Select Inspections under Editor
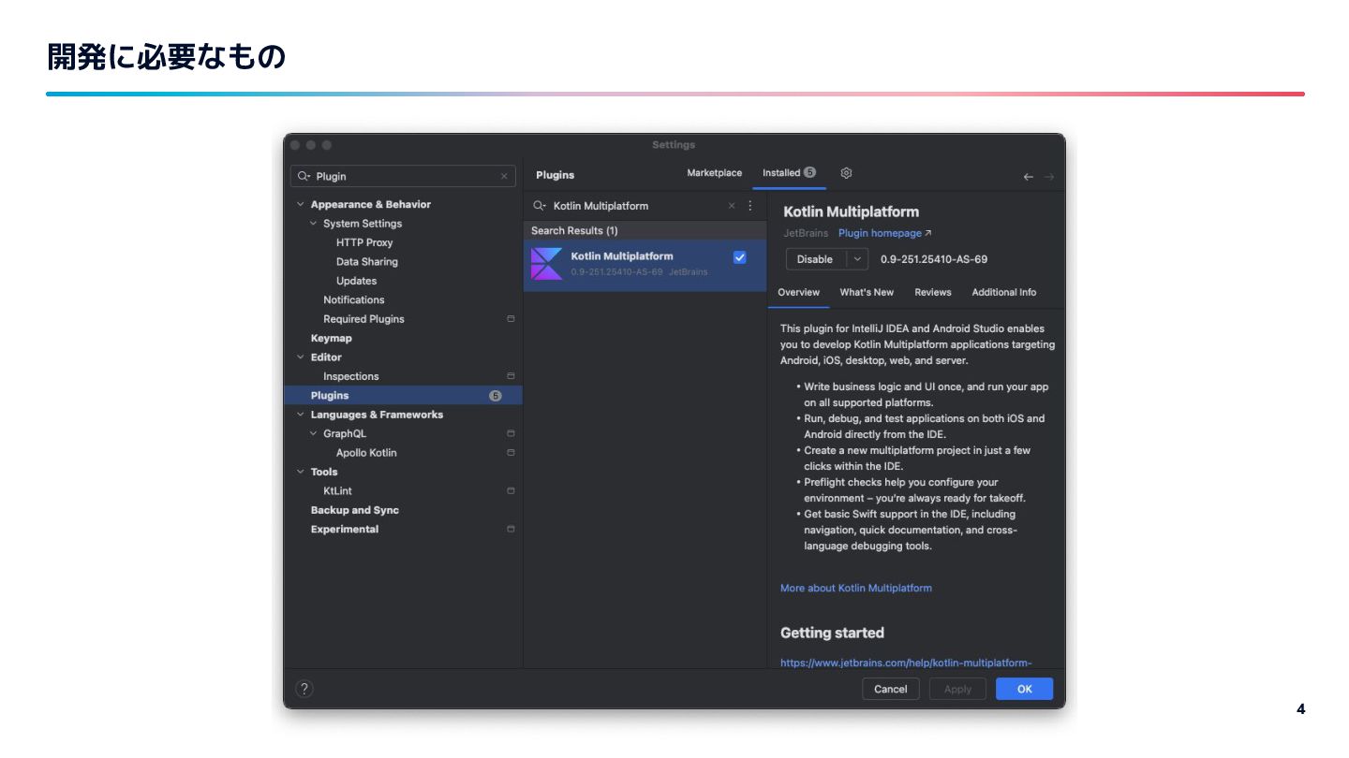Image resolution: width=1349 pixels, height=758 pixels. [x=351, y=376]
